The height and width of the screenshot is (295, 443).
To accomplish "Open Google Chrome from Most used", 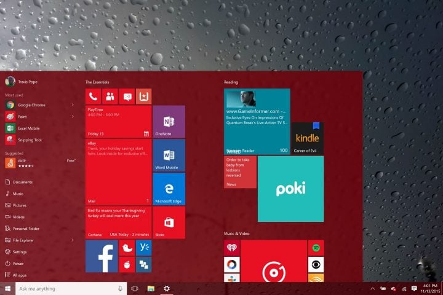I will click(x=39, y=105).
